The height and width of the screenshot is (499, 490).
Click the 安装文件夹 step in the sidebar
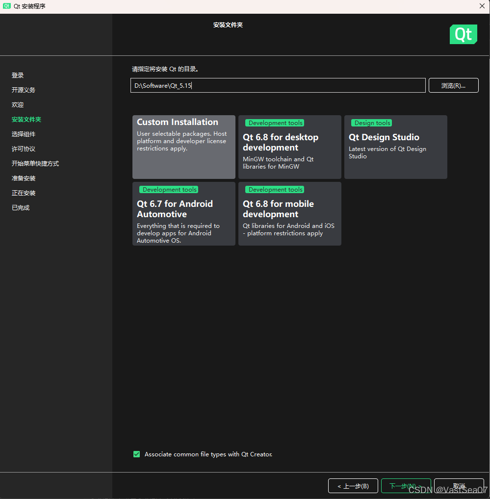tap(26, 119)
